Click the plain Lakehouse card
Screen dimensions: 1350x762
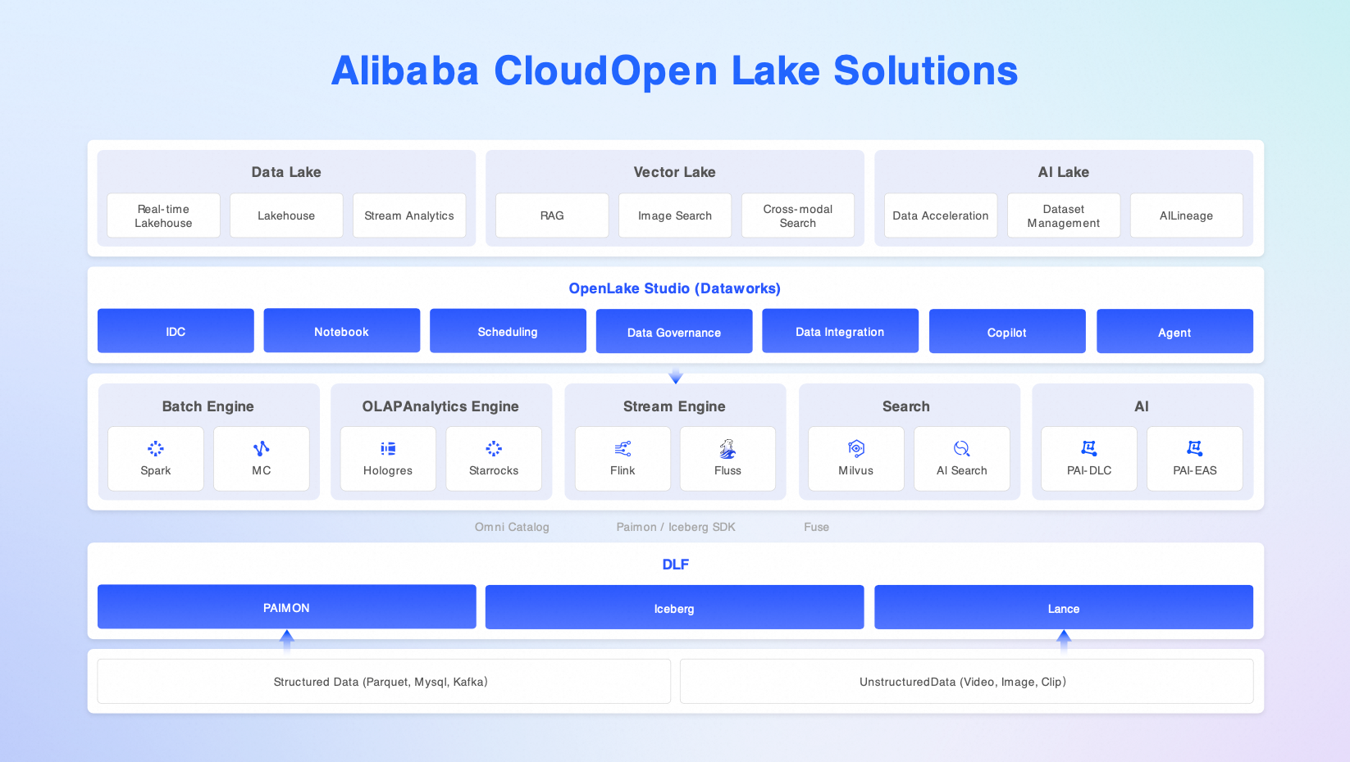coord(286,215)
